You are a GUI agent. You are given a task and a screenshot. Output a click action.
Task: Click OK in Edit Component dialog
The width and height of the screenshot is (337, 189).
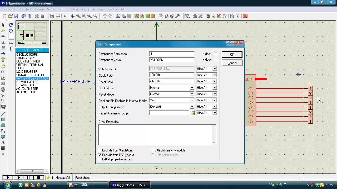click(232, 54)
